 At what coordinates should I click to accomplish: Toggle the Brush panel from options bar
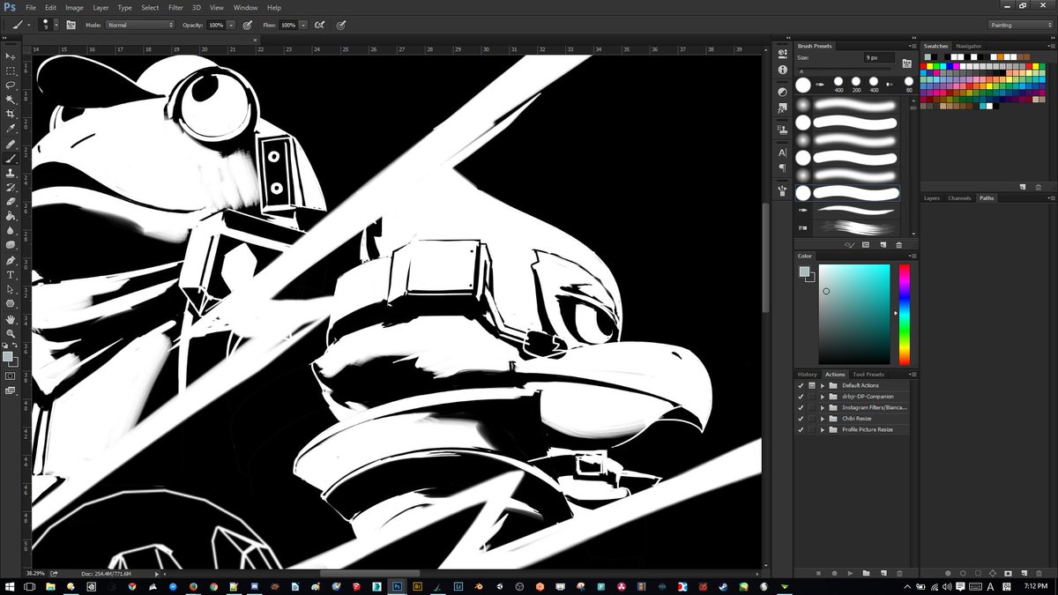pos(71,25)
